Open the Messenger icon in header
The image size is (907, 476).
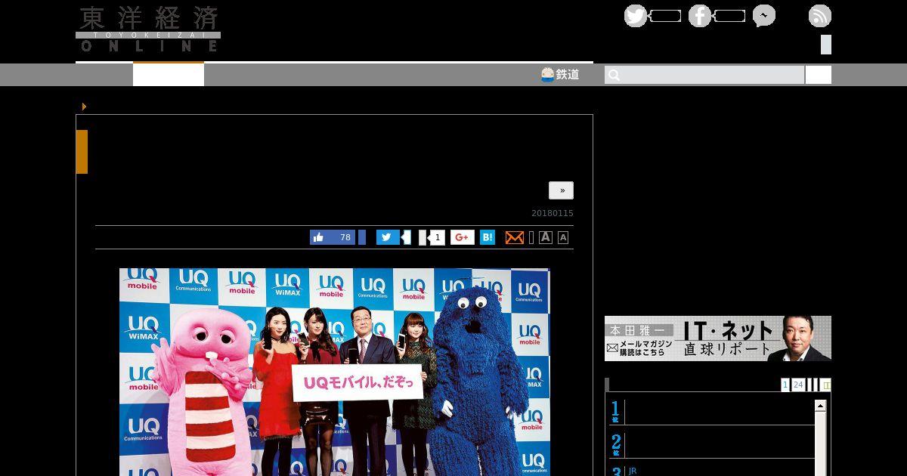pos(764,16)
